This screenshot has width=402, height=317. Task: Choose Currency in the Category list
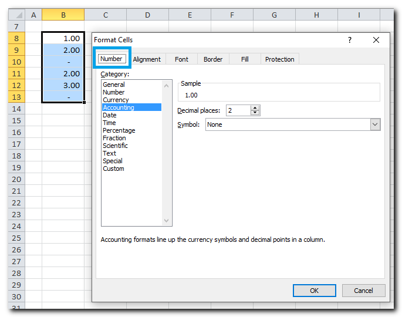[116, 100]
